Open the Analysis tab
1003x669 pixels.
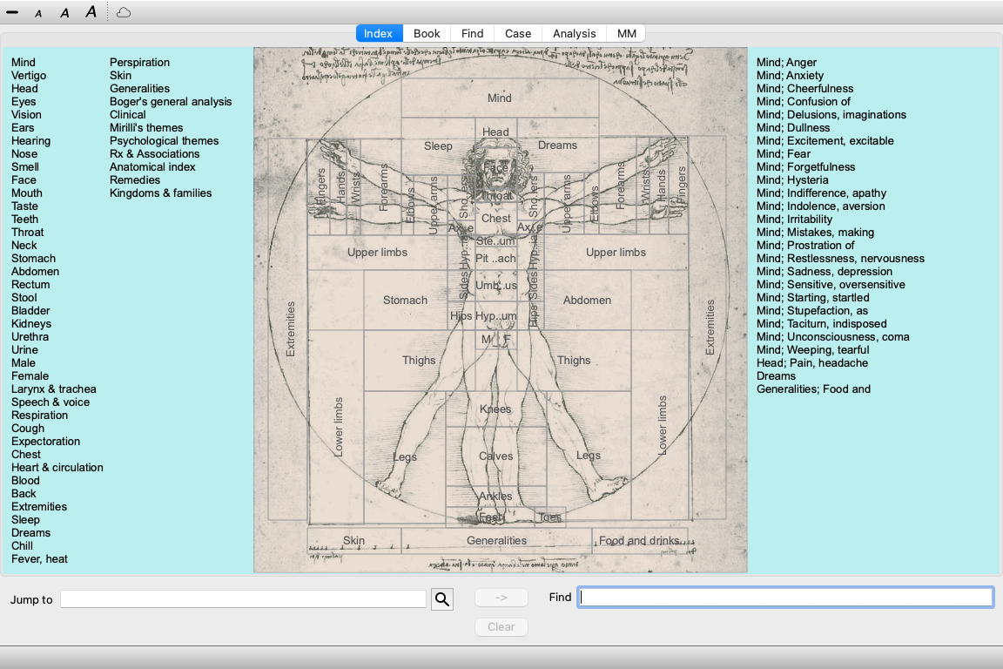point(574,33)
